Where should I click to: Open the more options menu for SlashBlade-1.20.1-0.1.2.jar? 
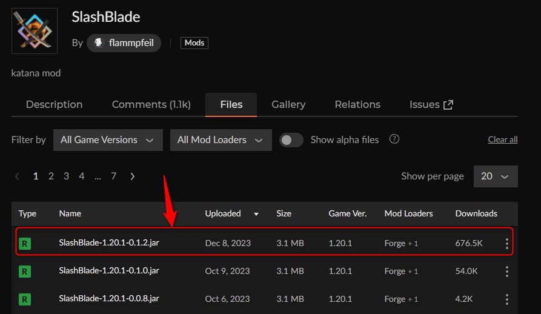coord(507,244)
